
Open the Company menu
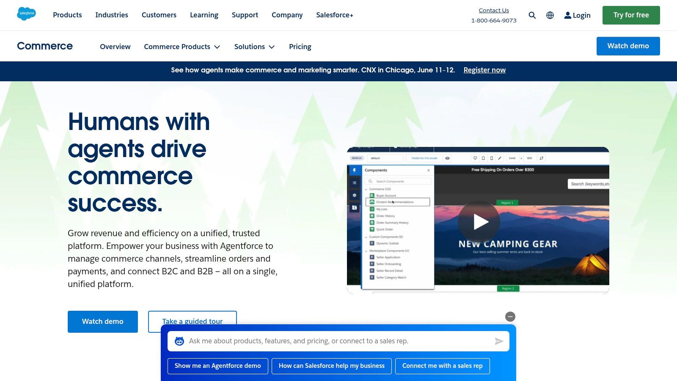pos(287,15)
